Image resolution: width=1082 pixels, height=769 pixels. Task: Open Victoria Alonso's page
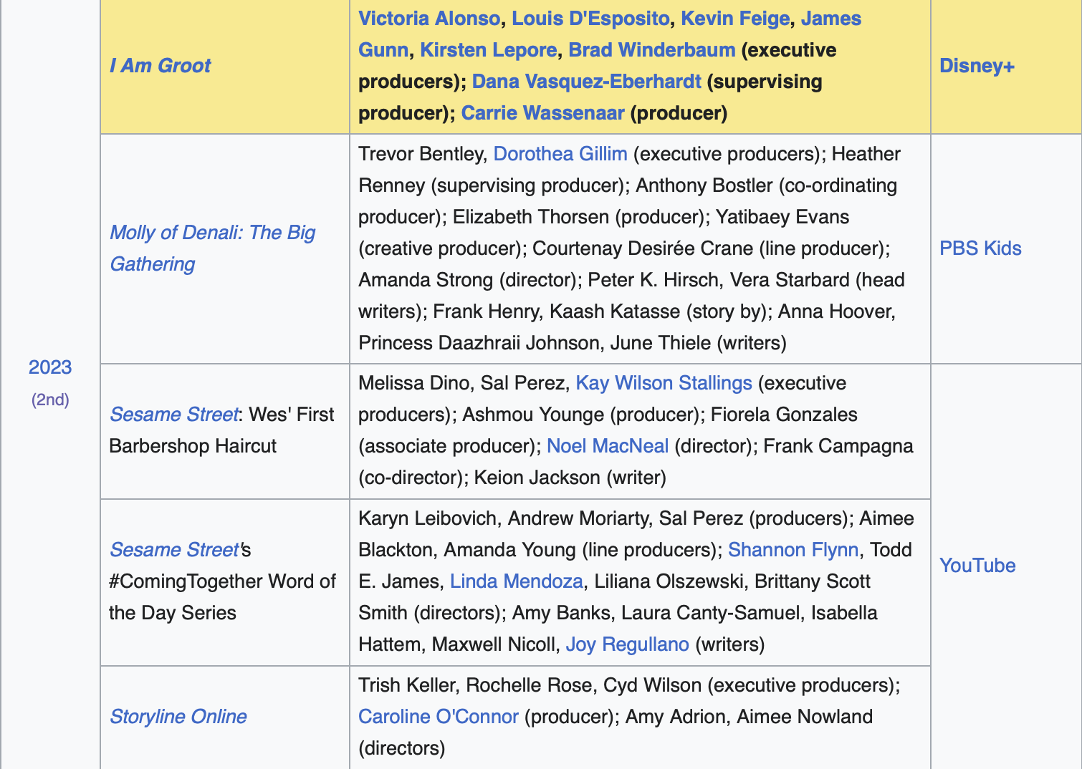click(429, 19)
